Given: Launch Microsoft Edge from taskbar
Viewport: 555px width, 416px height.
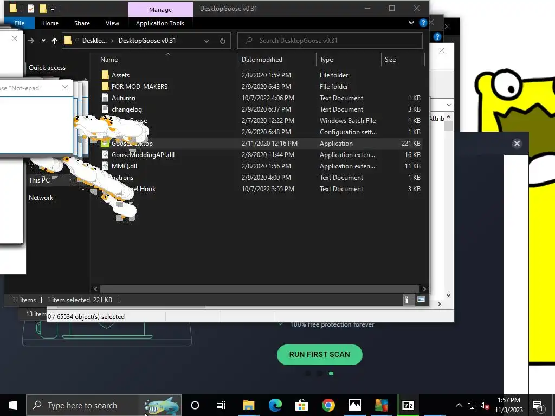Looking at the screenshot, I should tap(275, 405).
